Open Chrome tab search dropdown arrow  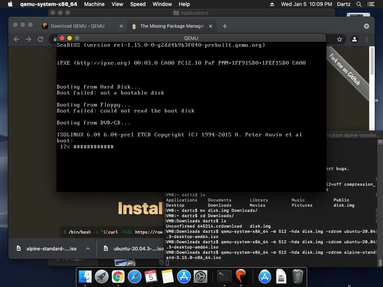pyautogui.click(x=367, y=26)
